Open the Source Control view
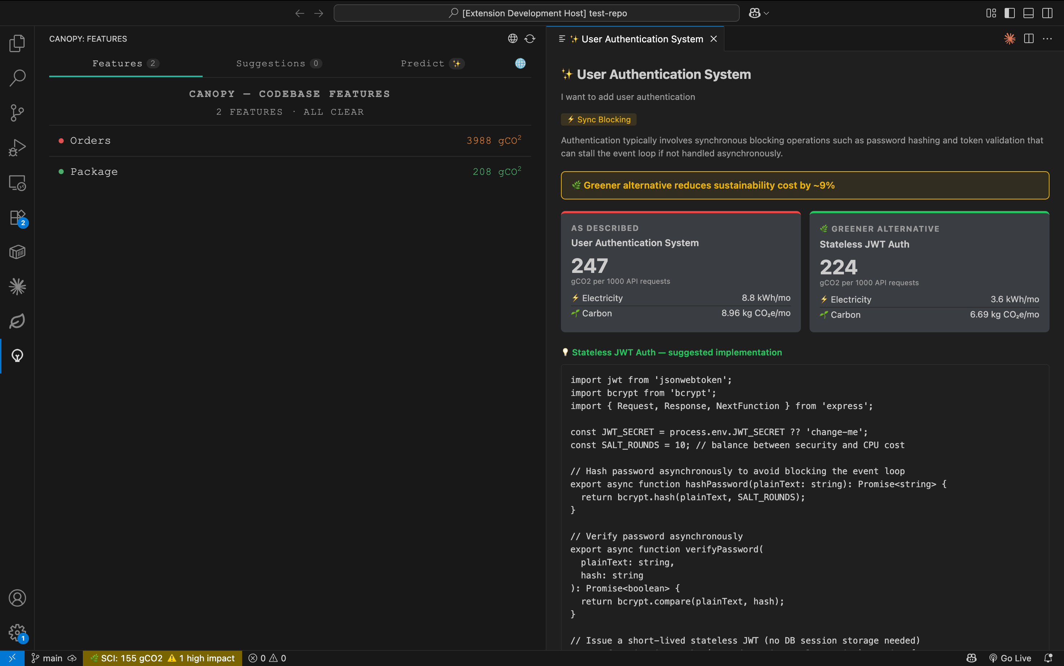The width and height of the screenshot is (1064, 666). point(17,113)
